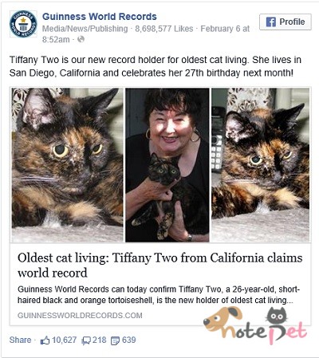View the 639 shares count
The width and height of the screenshot is (319, 358).
[x=129, y=340]
